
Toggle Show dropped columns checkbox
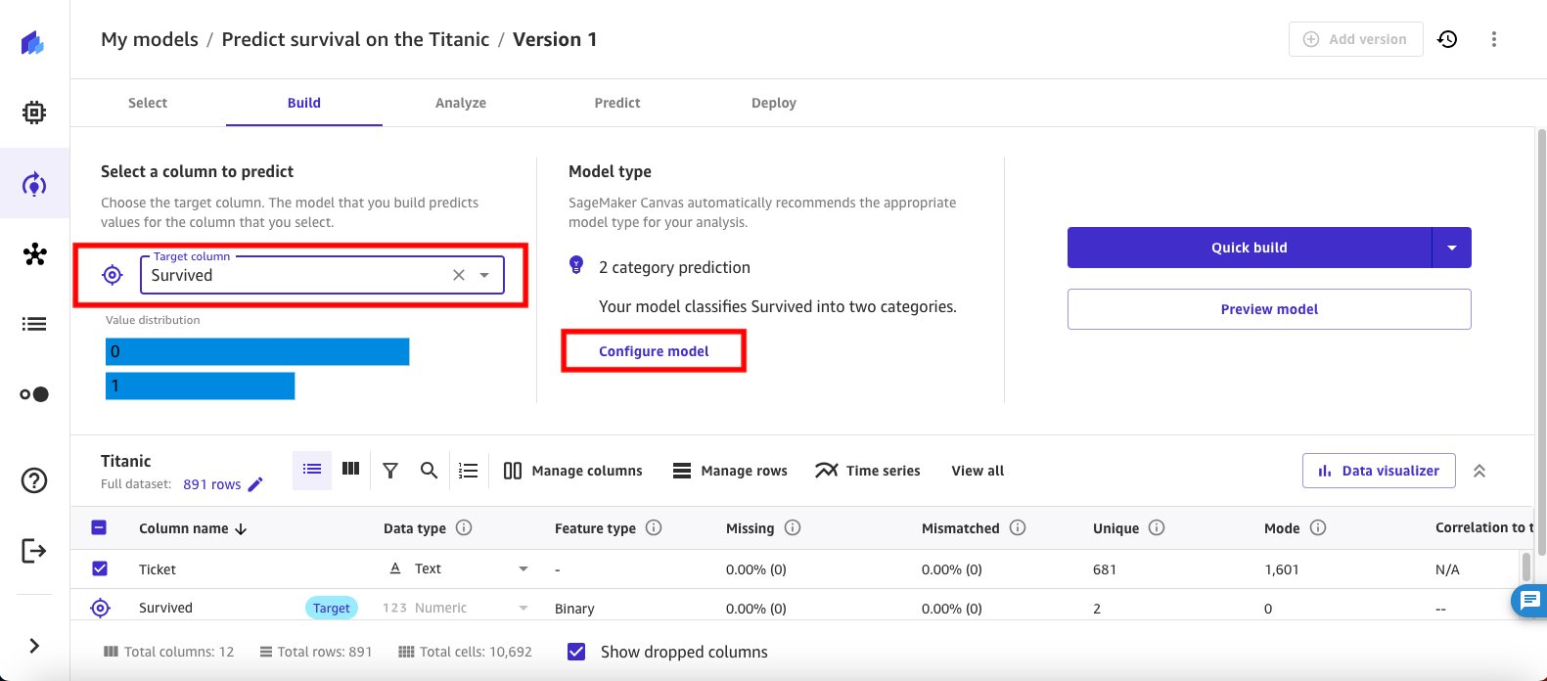click(x=576, y=652)
